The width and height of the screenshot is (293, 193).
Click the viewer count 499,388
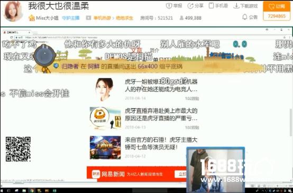tap(193, 18)
